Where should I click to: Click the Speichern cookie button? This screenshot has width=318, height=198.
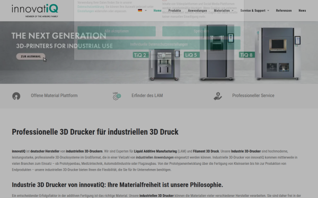(x=201, y=31)
